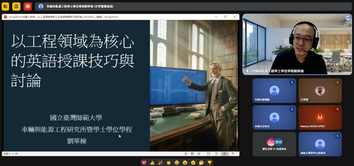Switch to PowerPoint reading view
Image resolution: width=354 pixels, height=166 pixels.
(x=224, y=154)
